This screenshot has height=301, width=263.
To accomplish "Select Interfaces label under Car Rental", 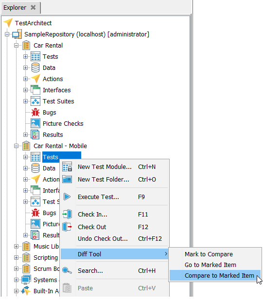I will coord(57,90).
